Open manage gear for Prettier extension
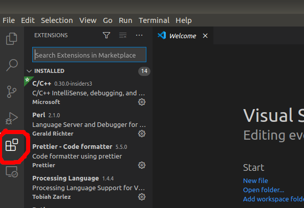Image resolution: width=304 pixels, height=208 pixels. 142,165
